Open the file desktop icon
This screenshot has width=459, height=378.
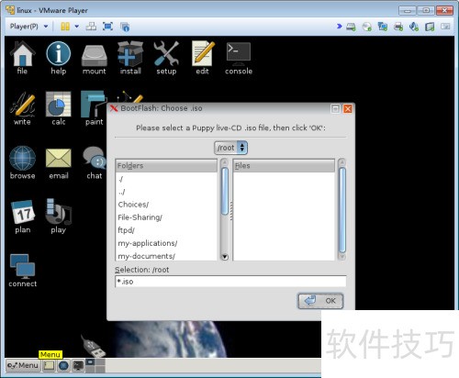click(22, 58)
